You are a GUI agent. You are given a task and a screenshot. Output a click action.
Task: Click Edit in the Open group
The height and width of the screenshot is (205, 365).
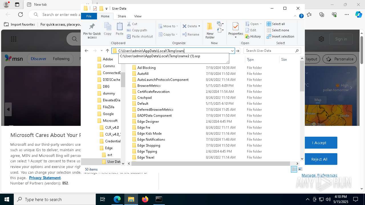pos(250,30)
